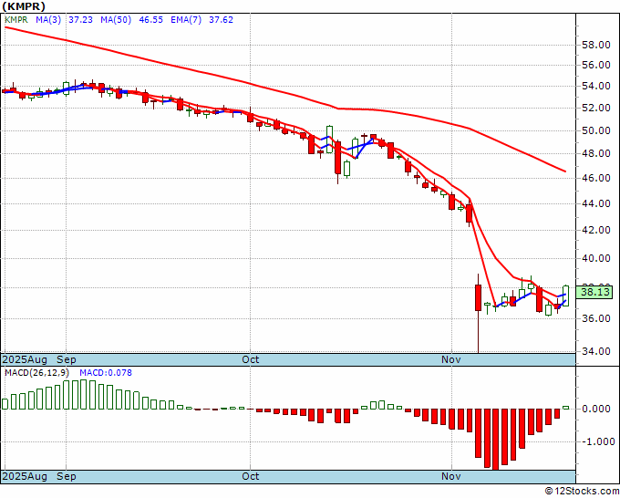Click the Sep marker on price timeline

tap(66, 359)
